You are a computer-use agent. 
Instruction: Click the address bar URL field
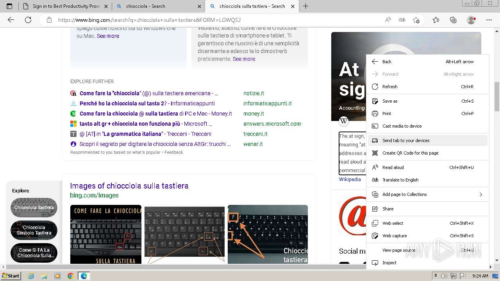[x=219, y=20]
